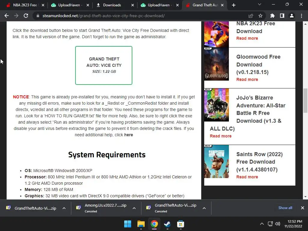Viewport: 308px width, 231px height.
Task: Open the tab search dropdown
Action: pos(260,4)
